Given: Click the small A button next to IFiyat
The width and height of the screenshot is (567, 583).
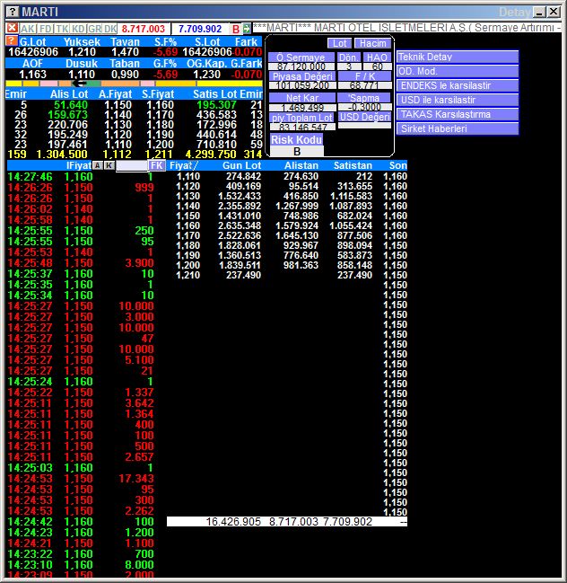Looking at the screenshot, I should pos(97,165).
